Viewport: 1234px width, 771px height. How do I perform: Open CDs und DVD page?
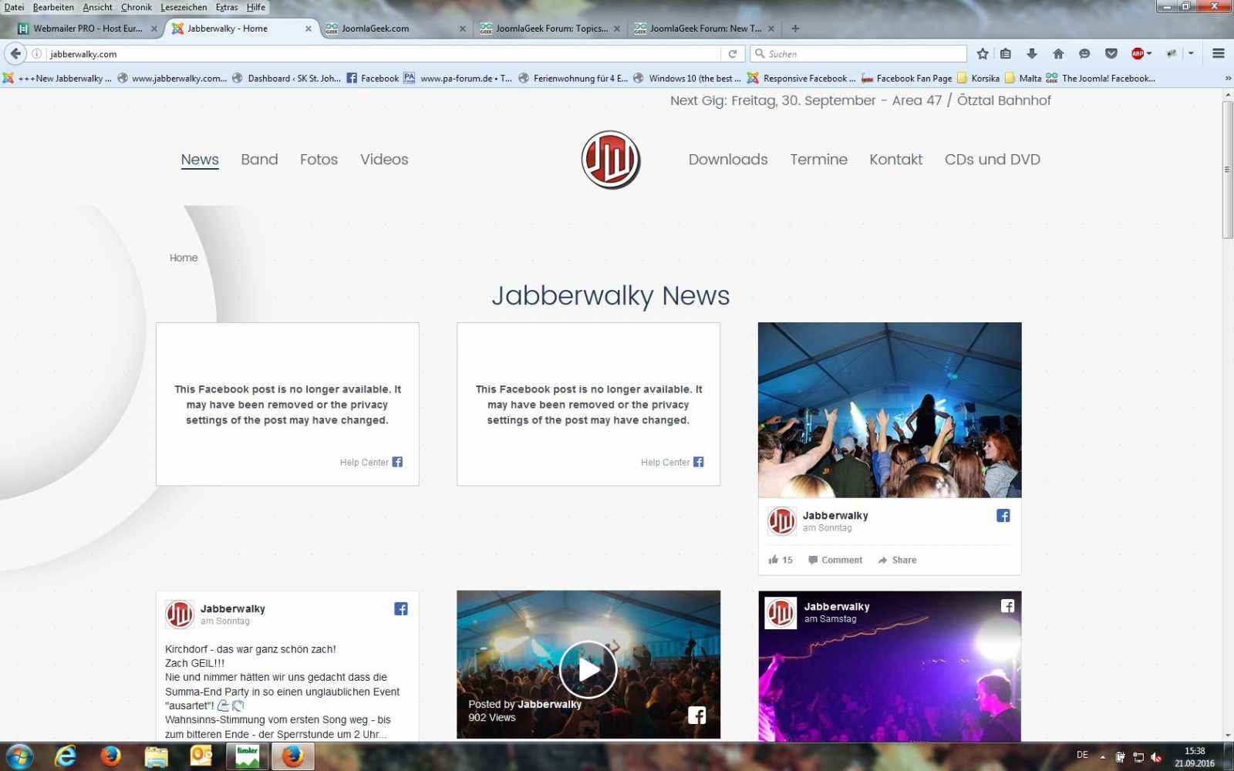coord(992,160)
